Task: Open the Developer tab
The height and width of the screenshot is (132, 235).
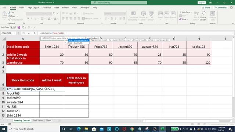Action: pos(84,7)
